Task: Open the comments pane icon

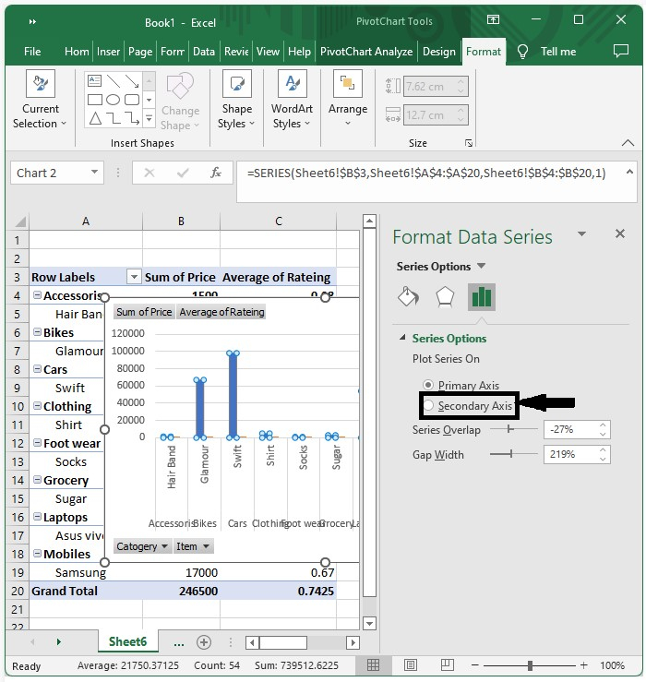Action: pos(621,52)
